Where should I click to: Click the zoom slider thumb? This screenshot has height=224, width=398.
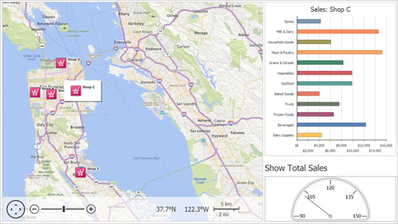[x=64, y=209]
